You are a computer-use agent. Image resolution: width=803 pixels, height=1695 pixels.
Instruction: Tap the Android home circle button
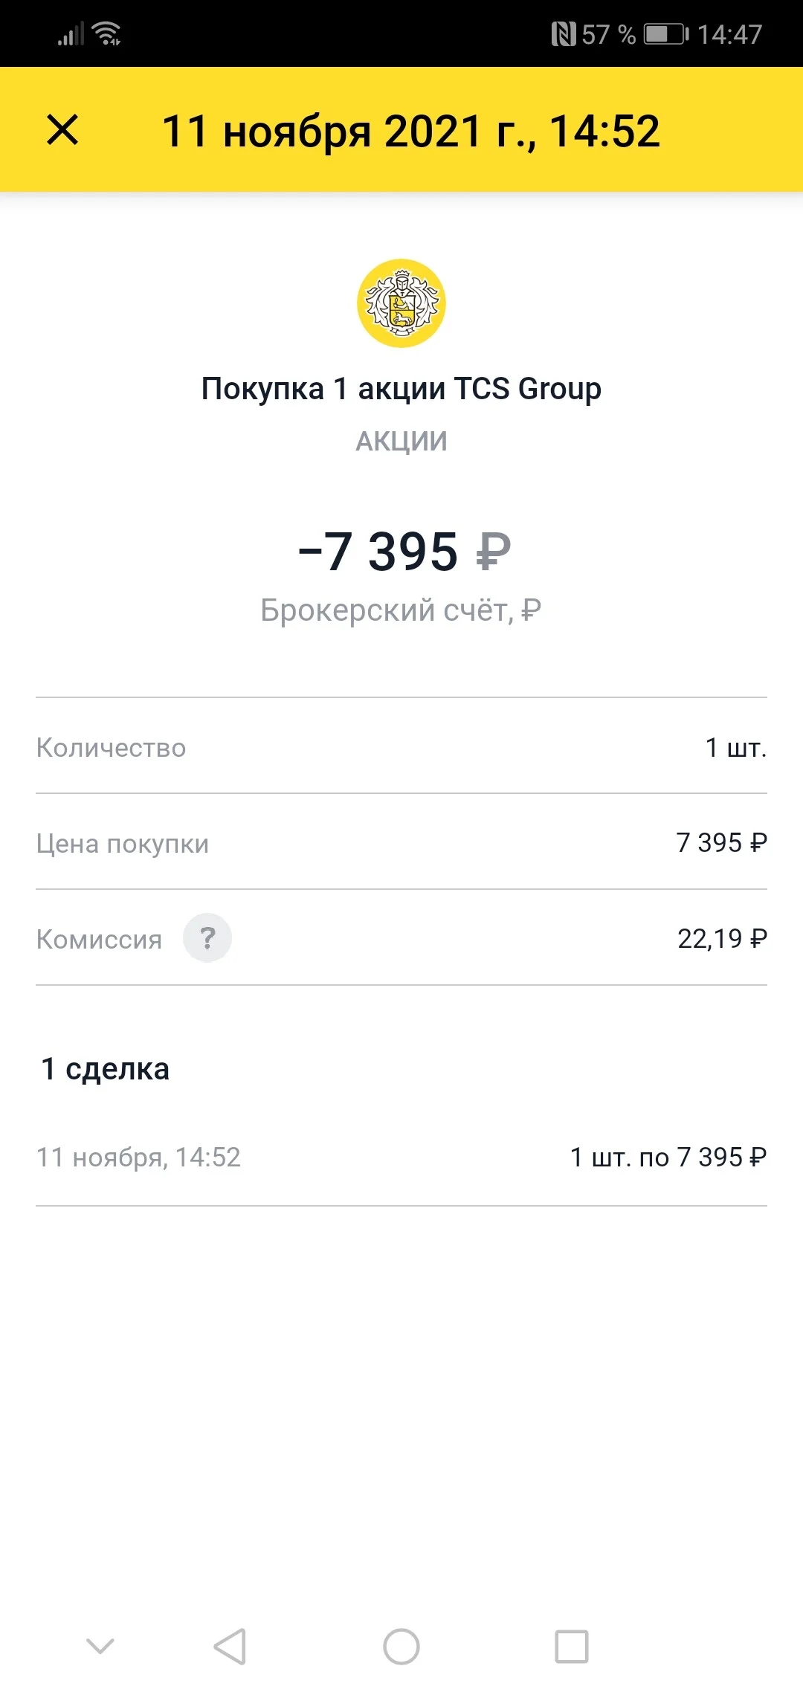pyautogui.click(x=401, y=1646)
